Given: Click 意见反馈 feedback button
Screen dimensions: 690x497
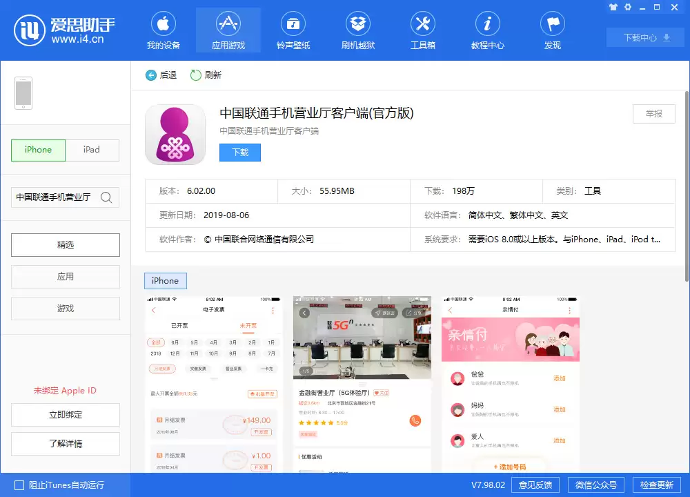Looking at the screenshot, I should tap(535, 485).
